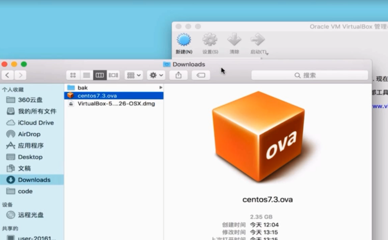The height and width of the screenshot is (240, 388).
Task: Select 360云盘 in Finder sidebar
Action: click(32, 100)
